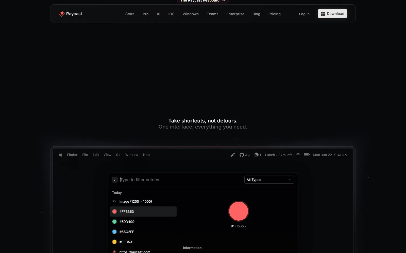Click the large red color preview circle
This screenshot has height=253, width=406.
(239, 211)
